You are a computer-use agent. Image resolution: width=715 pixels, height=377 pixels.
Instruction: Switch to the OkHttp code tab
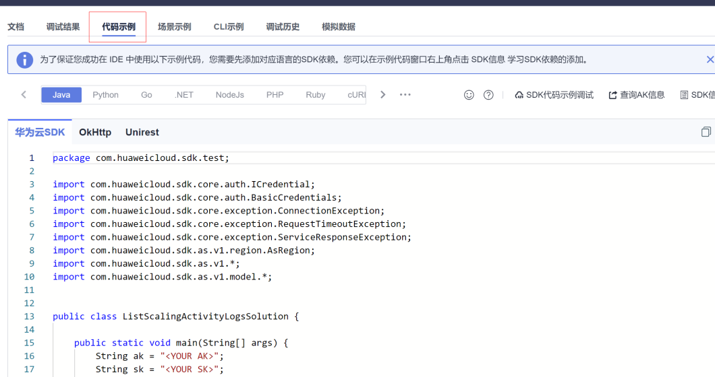(x=95, y=133)
